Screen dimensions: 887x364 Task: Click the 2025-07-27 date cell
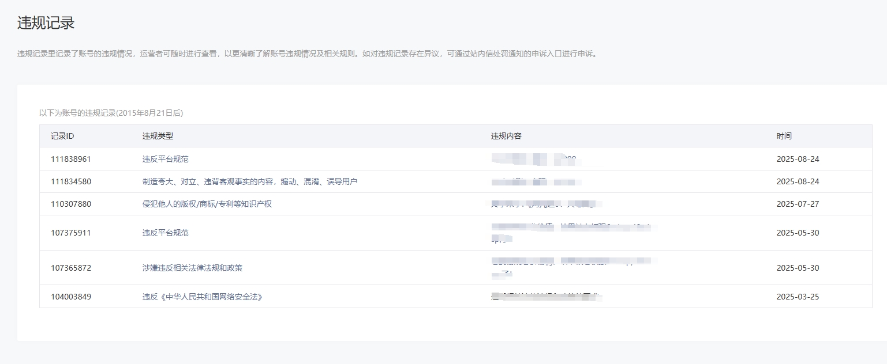point(798,204)
